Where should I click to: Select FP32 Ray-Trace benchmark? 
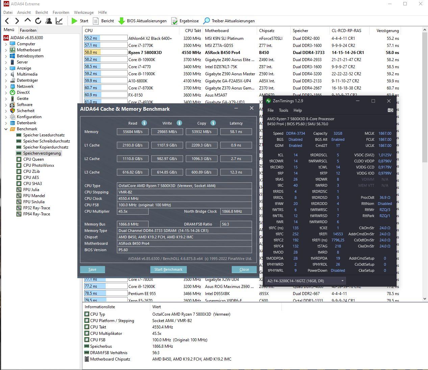click(x=33, y=208)
